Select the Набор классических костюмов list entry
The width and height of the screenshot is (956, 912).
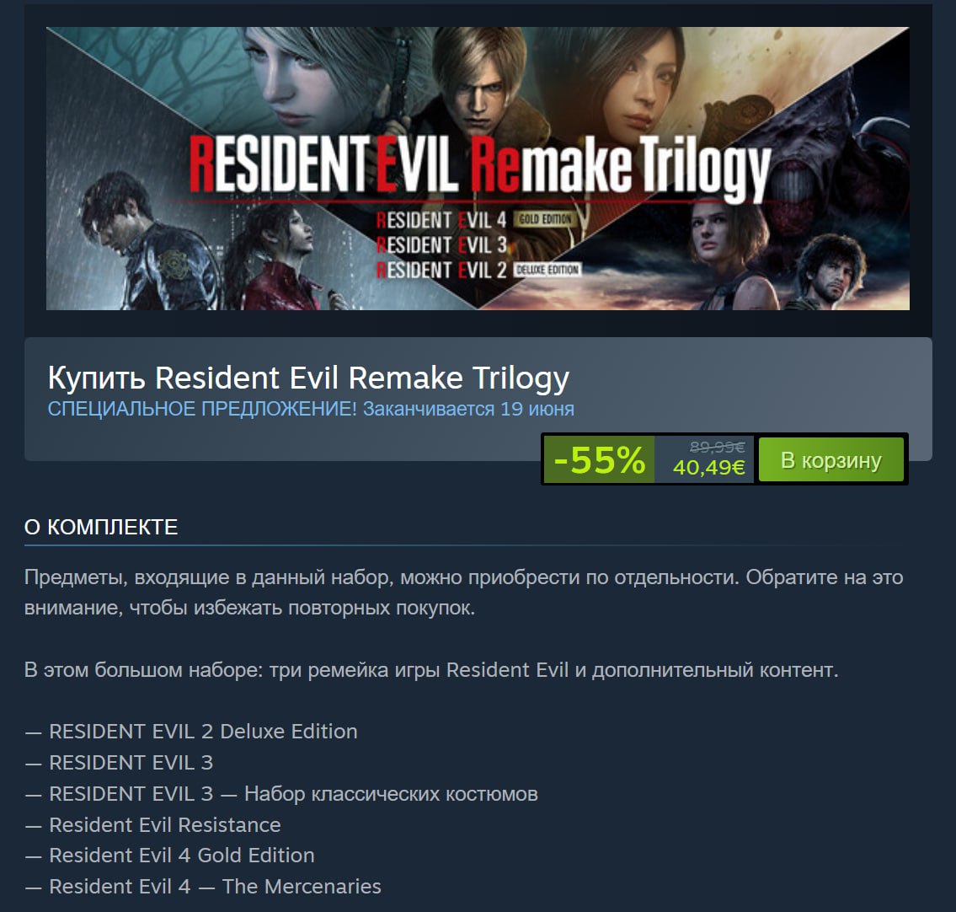click(x=293, y=794)
